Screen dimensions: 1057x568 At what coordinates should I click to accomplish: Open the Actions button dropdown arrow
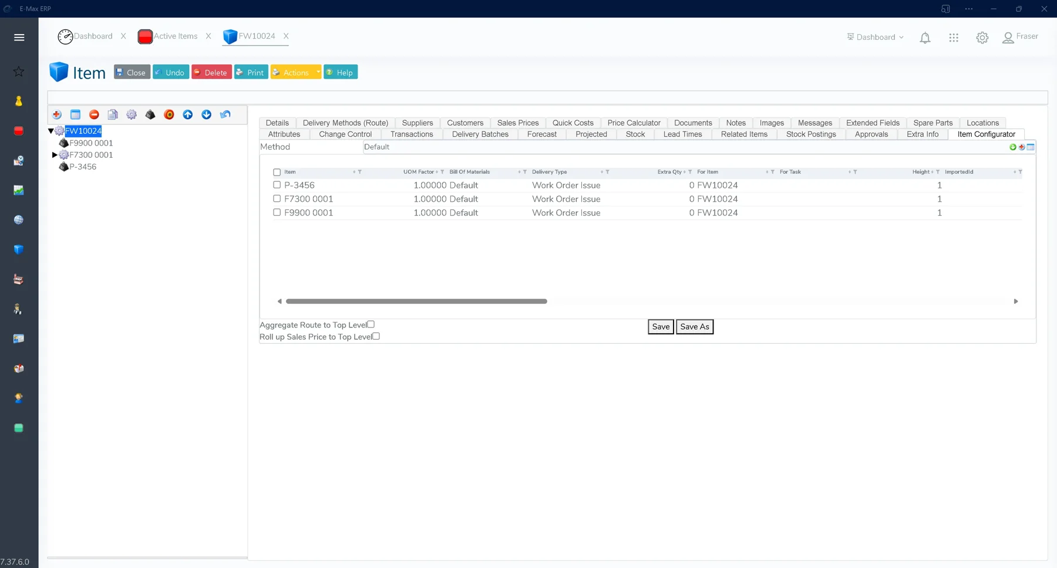tap(318, 72)
